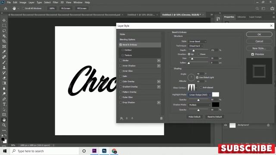Screen dimensions: 276x155
Task: Toggle Use Global Light checkbox
Action: tap(197, 77)
